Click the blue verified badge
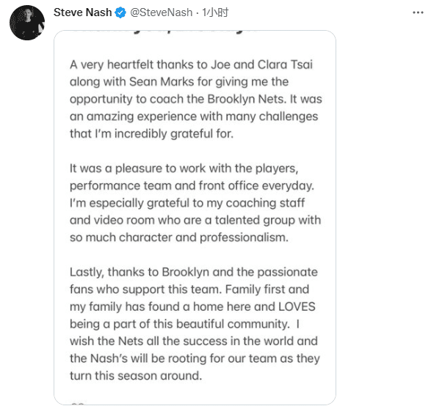This screenshot has width=431, height=406. click(x=120, y=12)
